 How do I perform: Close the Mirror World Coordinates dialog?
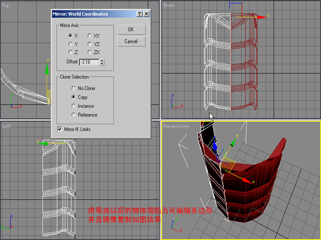(x=146, y=14)
